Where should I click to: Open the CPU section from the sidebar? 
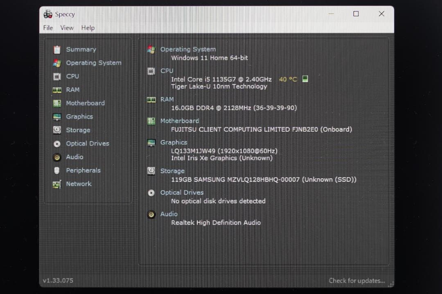click(x=72, y=76)
